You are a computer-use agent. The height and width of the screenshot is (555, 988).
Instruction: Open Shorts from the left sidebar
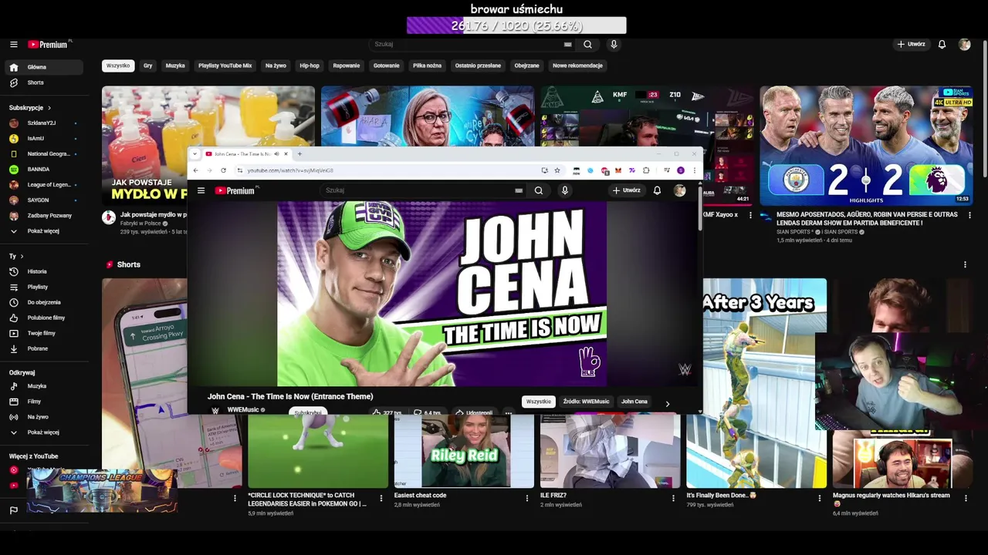44,82
